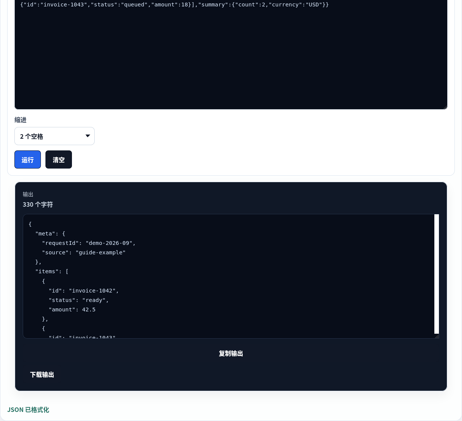Click the invoice-1043 raw input line
The width and height of the screenshot is (462, 421).
tap(175, 5)
